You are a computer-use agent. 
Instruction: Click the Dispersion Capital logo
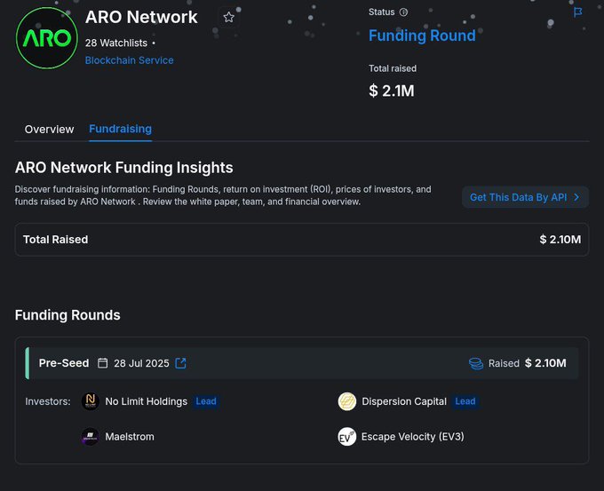tap(347, 401)
